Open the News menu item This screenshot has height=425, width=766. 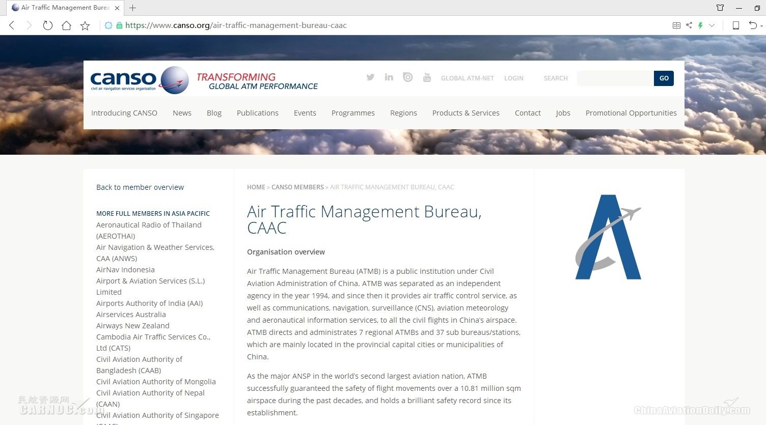tap(182, 113)
